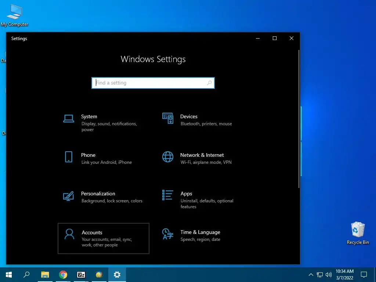This screenshot has width=376, height=282.
Task: Click 'Link your Android, iPhone' description
Action: coord(106,162)
